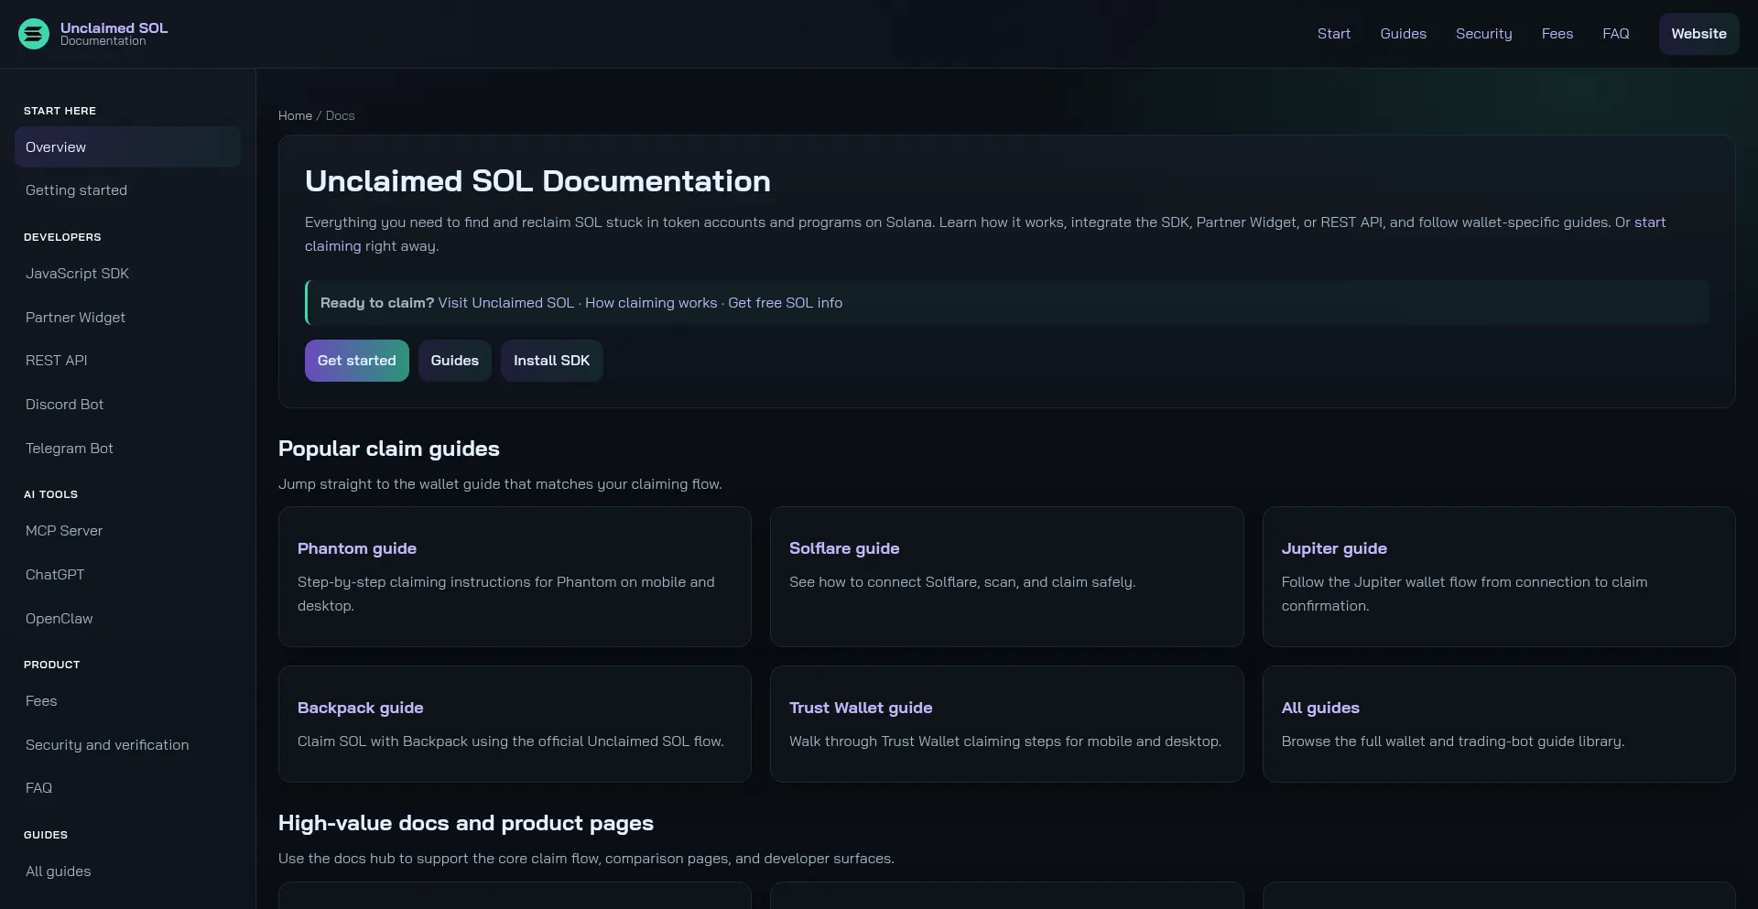
Task: Open the Backpack guide card
Action: click(x=515, y=724)
